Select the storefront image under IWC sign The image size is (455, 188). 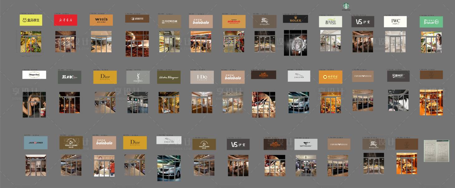(395, 41)
